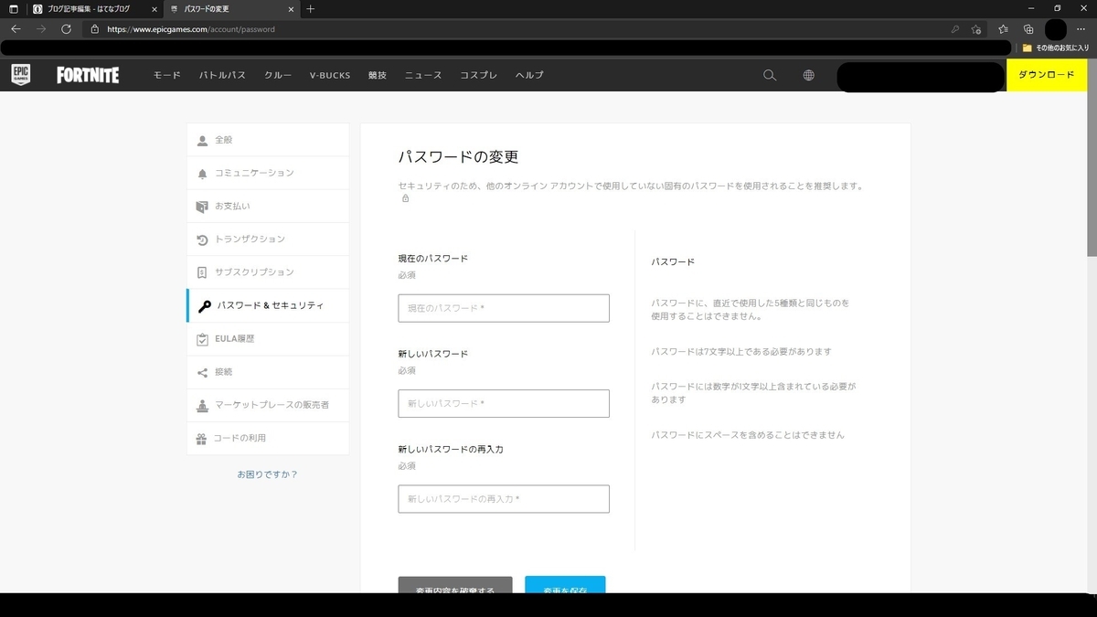Image resolution: width=1097 pixels, height=617 pixels.
Task: Open the globe language selector
Action: click(808, 75)
